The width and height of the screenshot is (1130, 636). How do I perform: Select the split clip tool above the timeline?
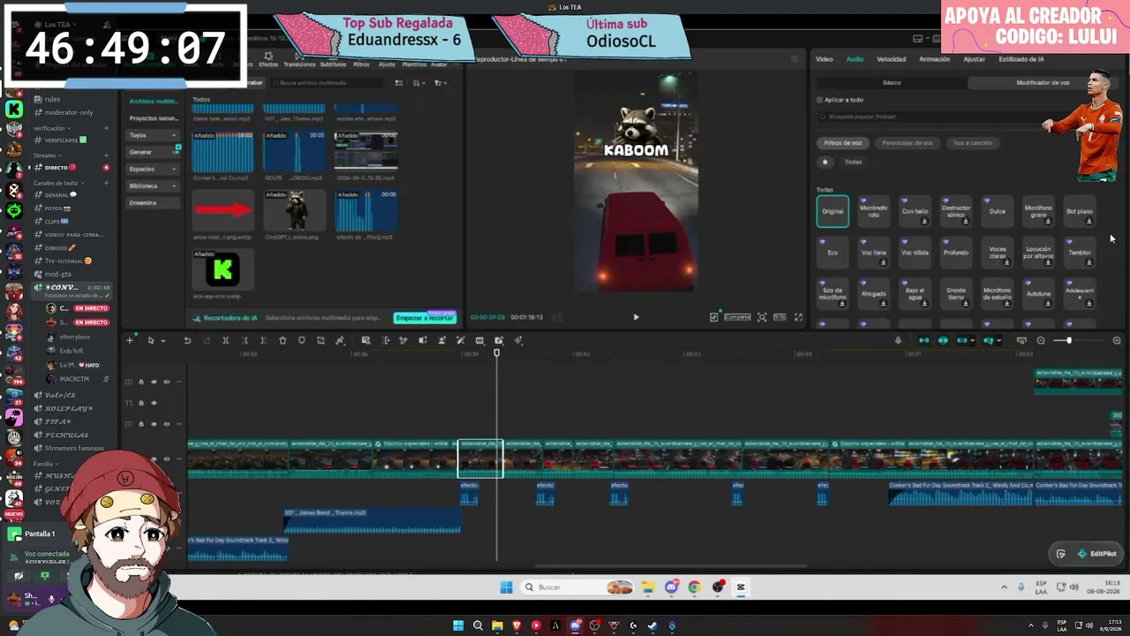[x=225, y=341]
